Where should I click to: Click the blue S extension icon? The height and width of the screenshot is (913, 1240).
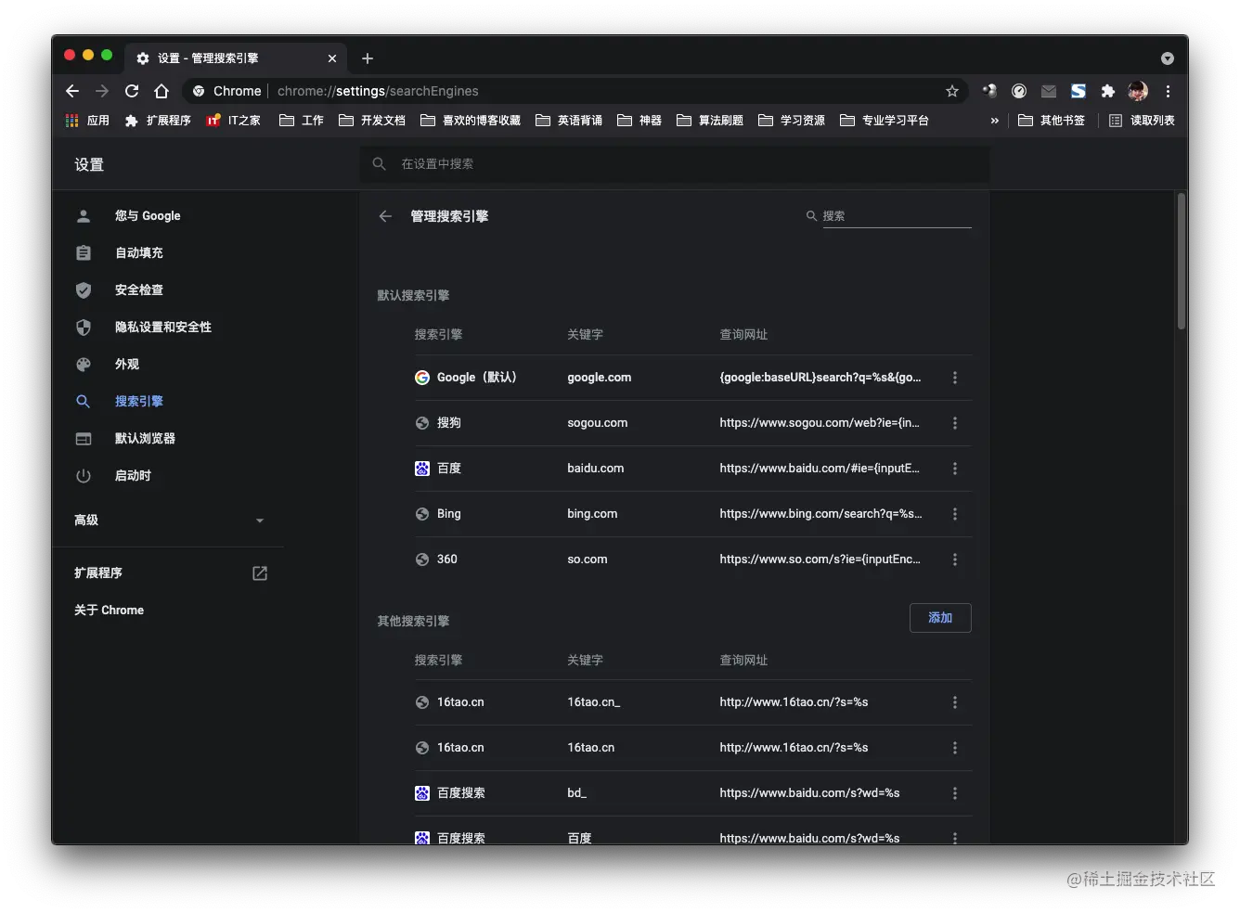coord(1079,91)
